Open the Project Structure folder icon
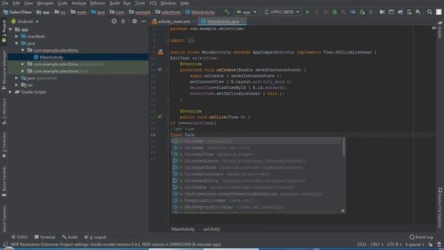 pyautogui.click(x=382, y=12)
